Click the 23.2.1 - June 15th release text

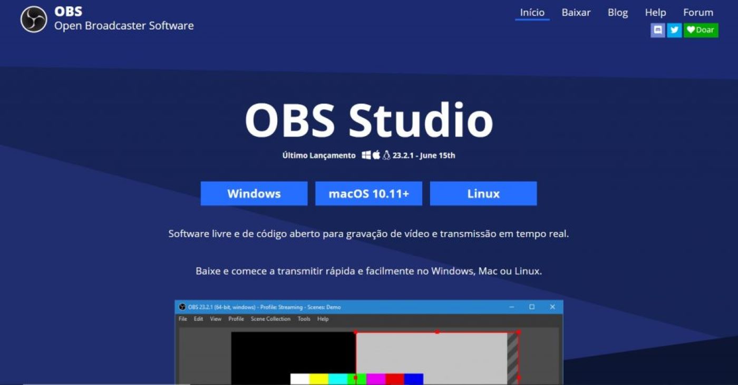(x=424, y=156)
